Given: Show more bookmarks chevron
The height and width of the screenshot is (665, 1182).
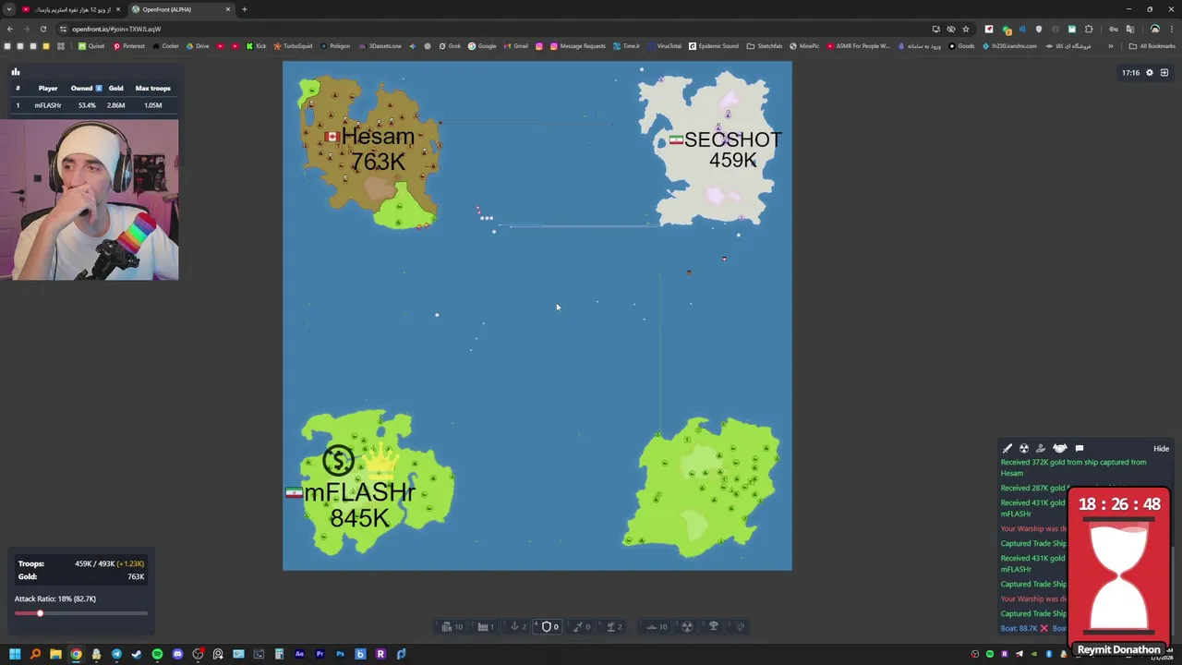Looking at the screenshot, I should point(1111,46).
